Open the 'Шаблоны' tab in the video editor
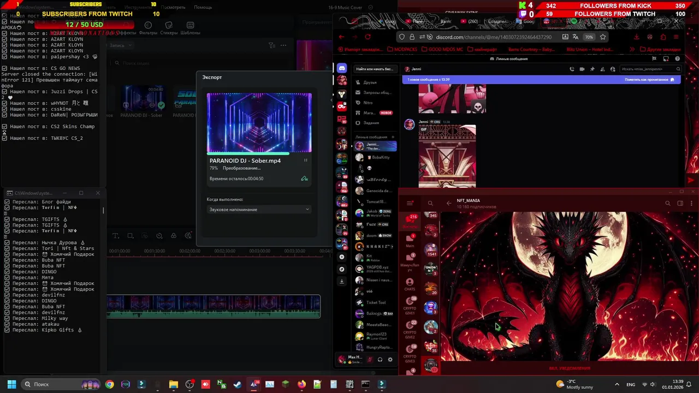Viewport: 699px width, 393px height. pos(190,28)
